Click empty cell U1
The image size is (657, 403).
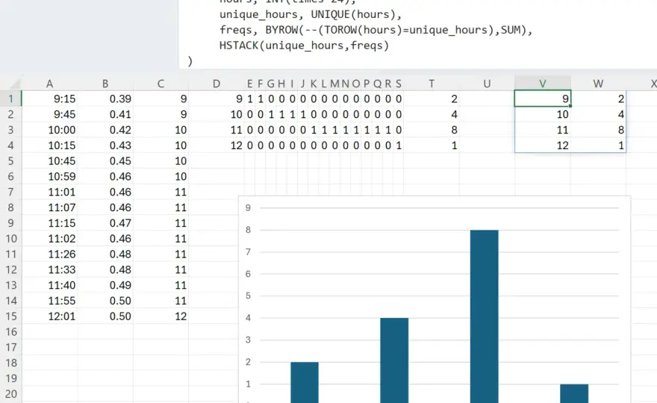487,99
